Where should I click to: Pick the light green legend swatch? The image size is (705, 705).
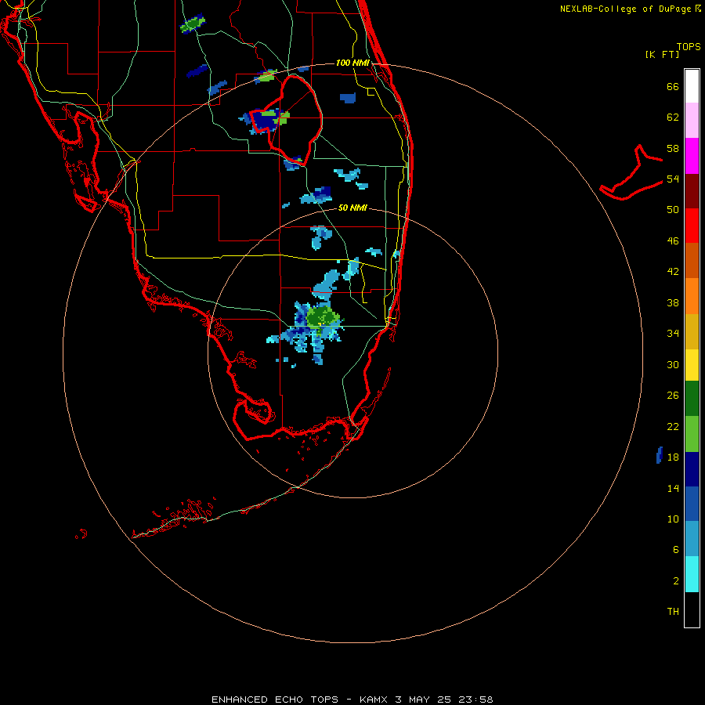click(692, 434)
